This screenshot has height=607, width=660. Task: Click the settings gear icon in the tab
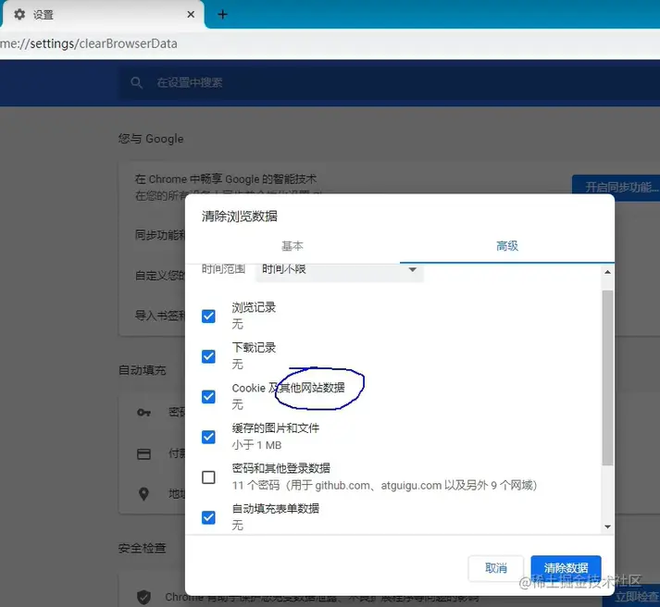pos(19,14)
